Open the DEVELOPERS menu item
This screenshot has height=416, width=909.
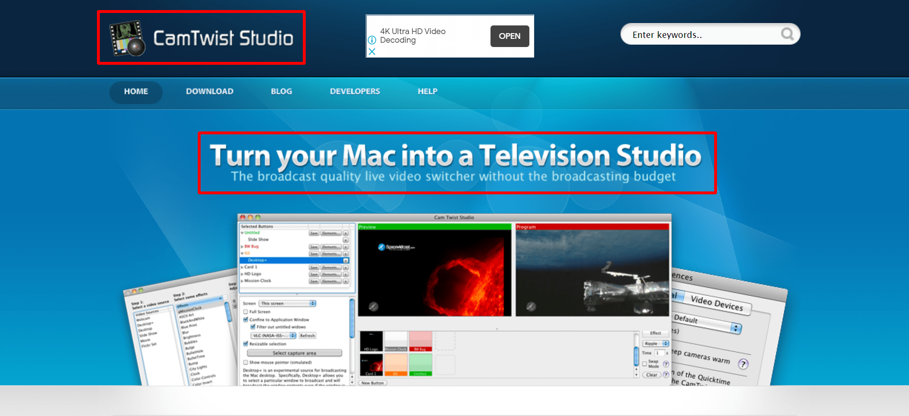[x=355, y=91]
